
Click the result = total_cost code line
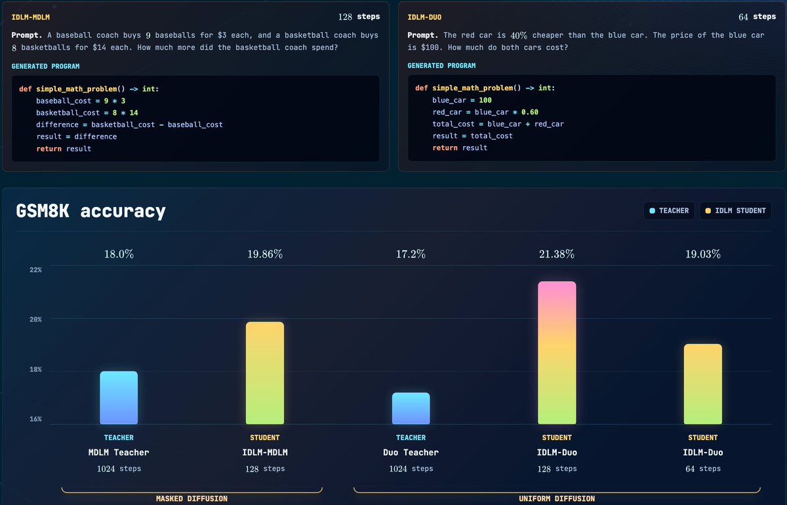click(x=472, y=136)
